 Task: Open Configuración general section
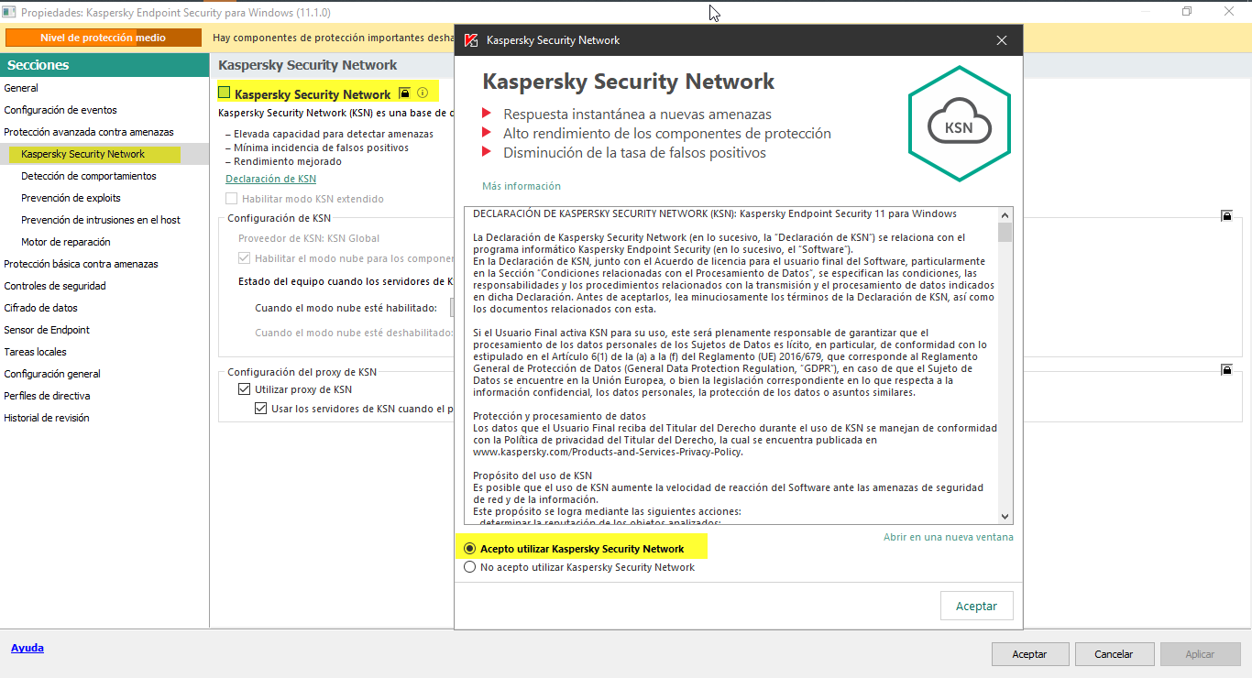pyautogui.click(x=52, y=374)
